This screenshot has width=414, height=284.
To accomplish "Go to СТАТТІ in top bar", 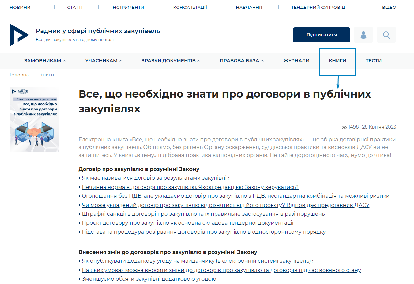I will (x=75, y=7).
